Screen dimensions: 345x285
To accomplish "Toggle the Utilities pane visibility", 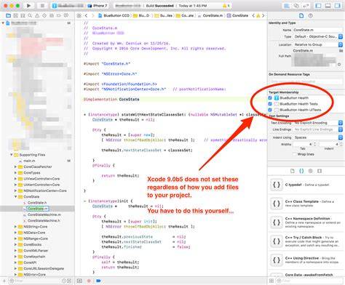I will [x=338, y=5].
